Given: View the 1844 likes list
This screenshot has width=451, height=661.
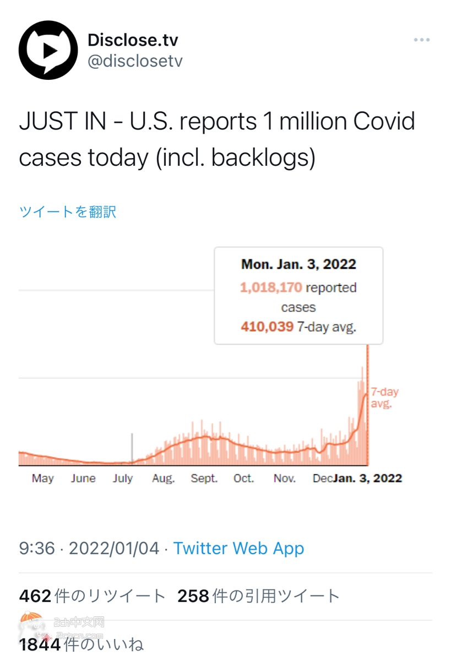Looking at the screenshot, I should click(81, 644).
